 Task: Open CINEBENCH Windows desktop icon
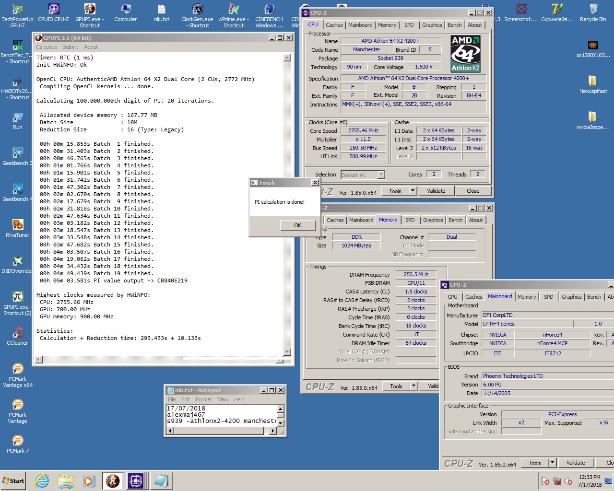pos(269,15)
